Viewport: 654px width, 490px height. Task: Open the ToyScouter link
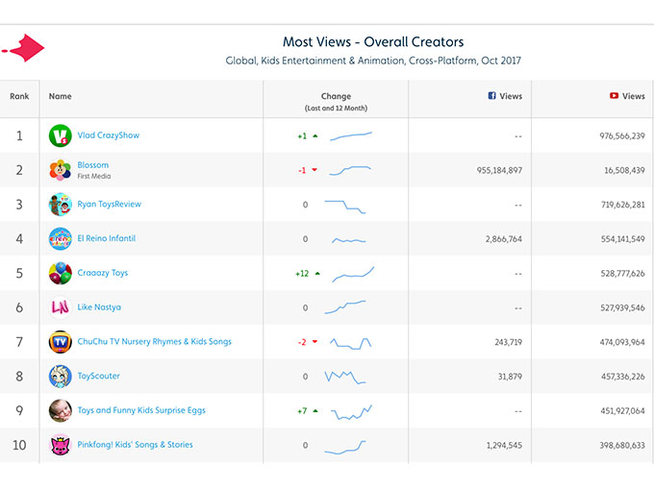click(x=98, y=376)
